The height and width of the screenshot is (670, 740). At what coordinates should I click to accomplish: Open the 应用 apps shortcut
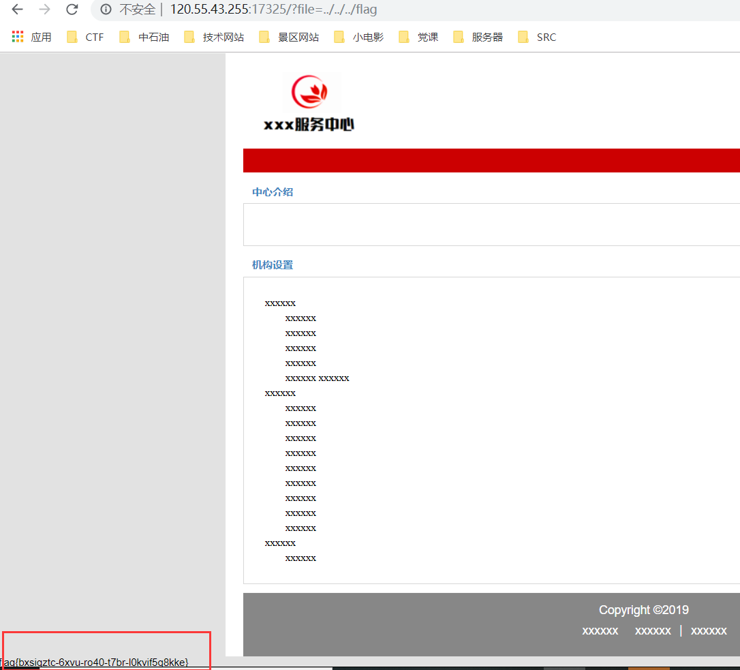tap(31, 37)
